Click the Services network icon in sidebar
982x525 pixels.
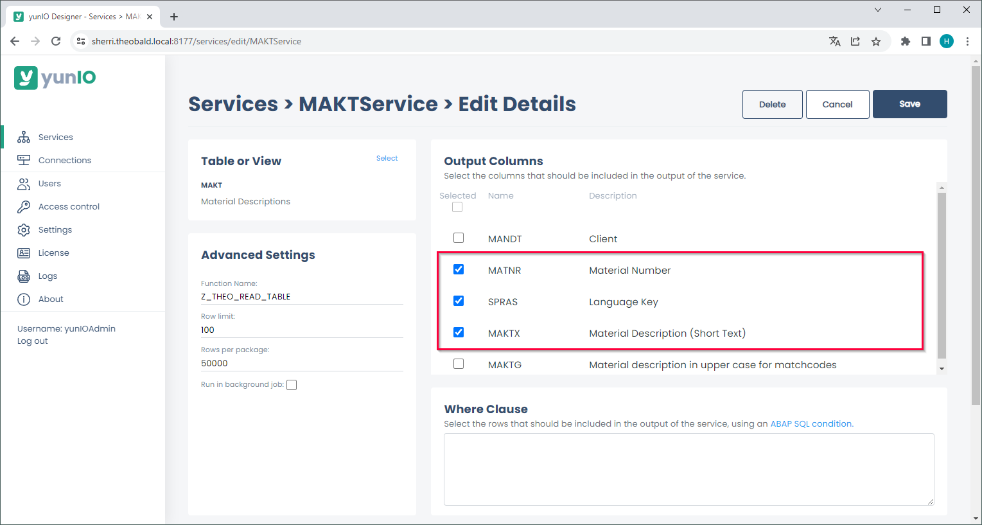(24, 137)
